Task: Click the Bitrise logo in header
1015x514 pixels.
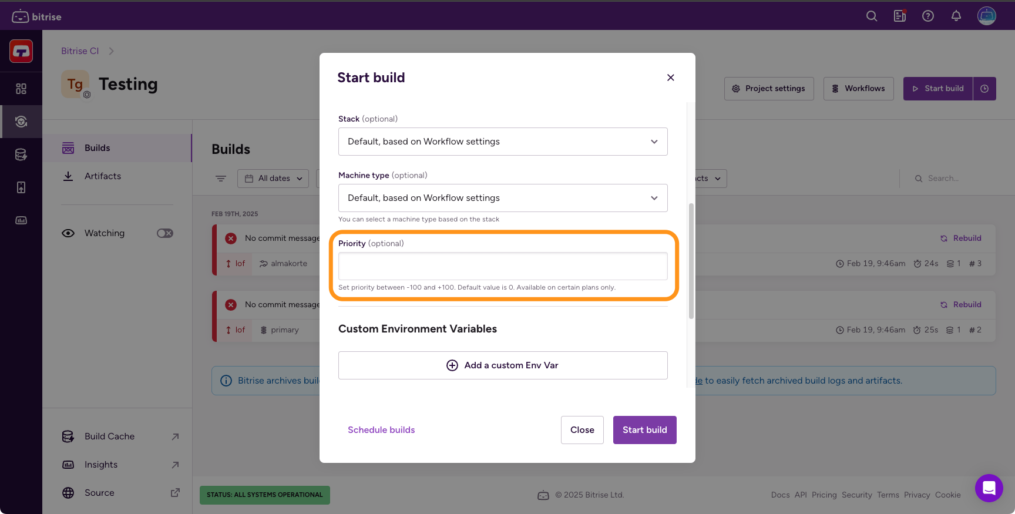Action: (36, 16)
